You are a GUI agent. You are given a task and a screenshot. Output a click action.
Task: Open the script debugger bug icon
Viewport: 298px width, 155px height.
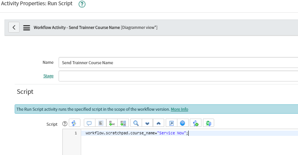tap(209, 123)
